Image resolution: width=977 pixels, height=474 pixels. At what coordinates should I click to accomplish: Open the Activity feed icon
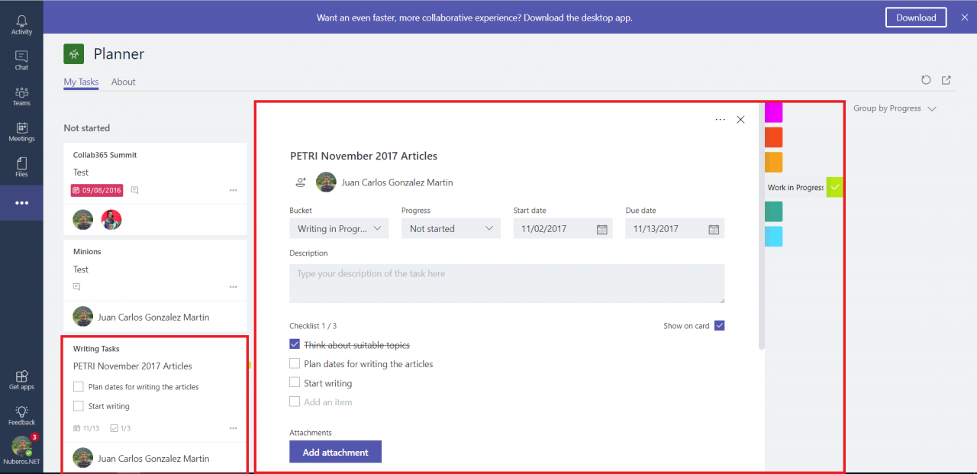21,21
